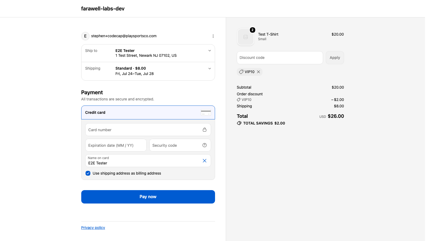Click the credit card icon in payment header
Image resolution: width=429 pixels, height=241 pixels.
pyautogui.click(x=206, y=112)
